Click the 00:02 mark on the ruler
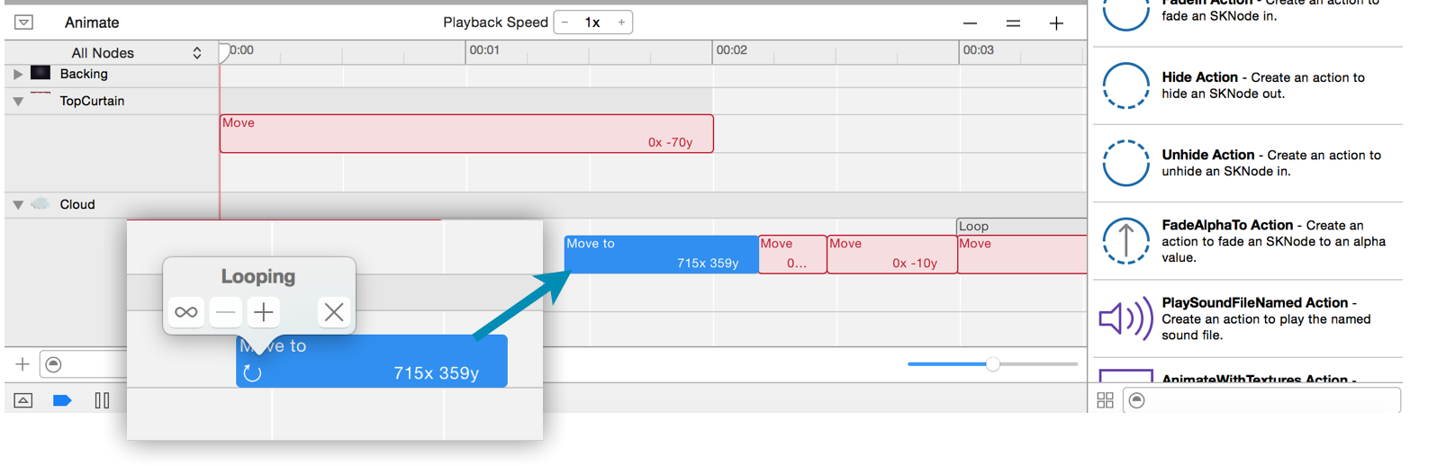The height and width of the screenshot is (466, 1437). [731, 50]
